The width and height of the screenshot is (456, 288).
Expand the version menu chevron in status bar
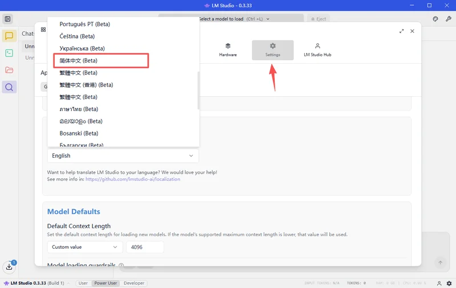click(x=68, y=283)
